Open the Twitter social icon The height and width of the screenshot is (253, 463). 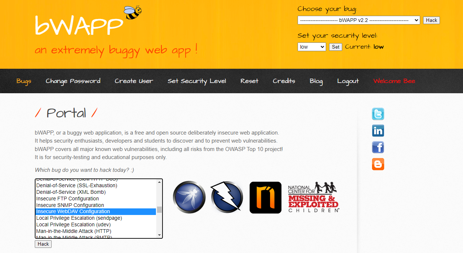(378, 114)
